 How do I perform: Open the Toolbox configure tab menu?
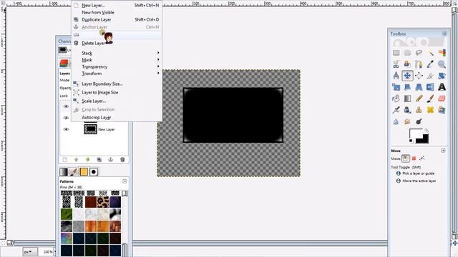(x=444, y=34)
